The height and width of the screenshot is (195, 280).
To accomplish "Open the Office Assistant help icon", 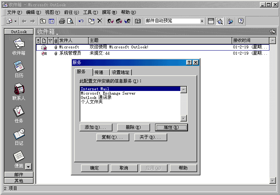I will [x=241, y=21].
